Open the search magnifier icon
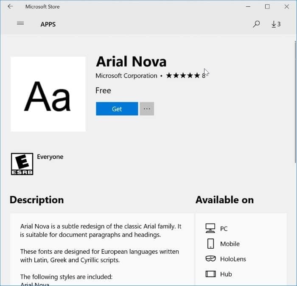Screen dimensions: 297x286 click(256, 24)
